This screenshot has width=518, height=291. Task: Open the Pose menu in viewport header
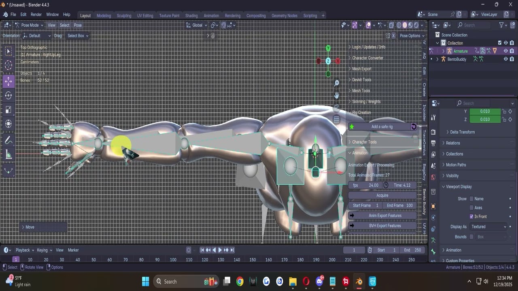[78, 25]
